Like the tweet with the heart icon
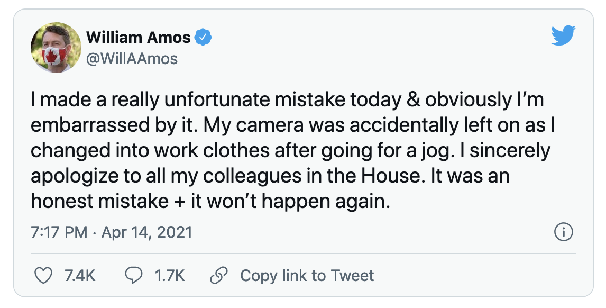Viewport: 606px width, 308px height. click(43, 275)
